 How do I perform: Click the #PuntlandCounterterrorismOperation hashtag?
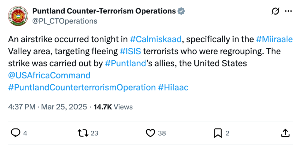pyautogui.click(x=82, y=87)
